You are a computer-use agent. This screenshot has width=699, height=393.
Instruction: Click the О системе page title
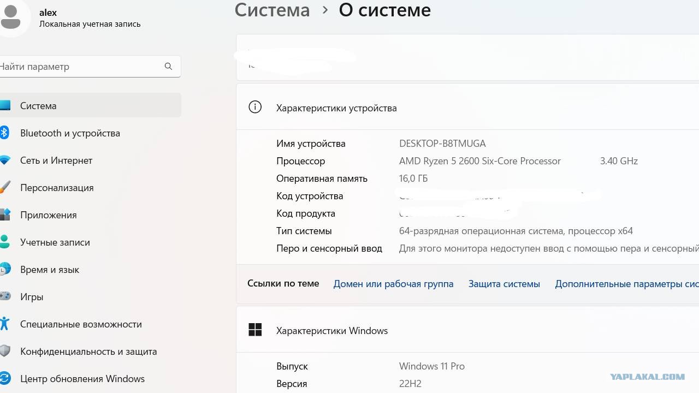tap(385, 10)
